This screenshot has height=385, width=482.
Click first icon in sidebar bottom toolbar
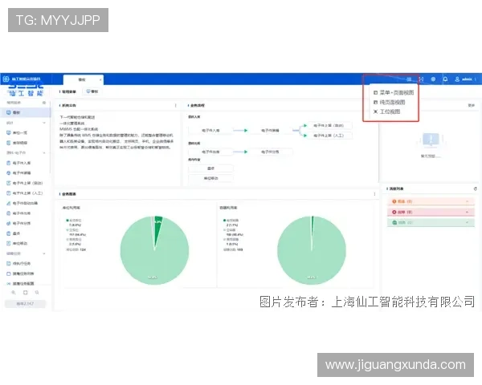tap(14, 293)
